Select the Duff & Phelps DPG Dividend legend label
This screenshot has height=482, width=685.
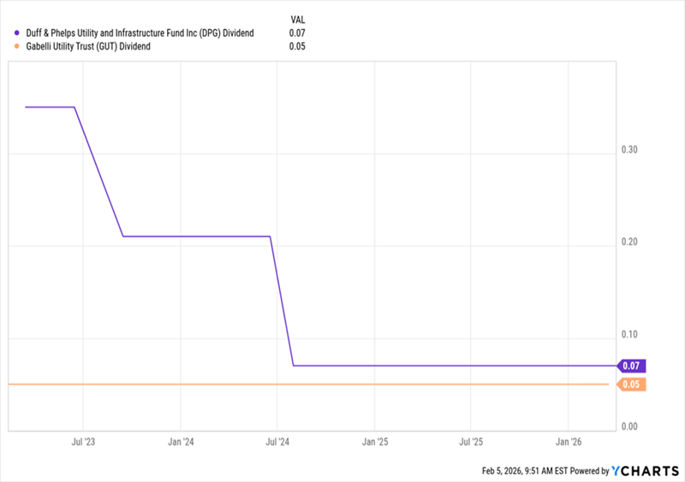click(134, 33)
